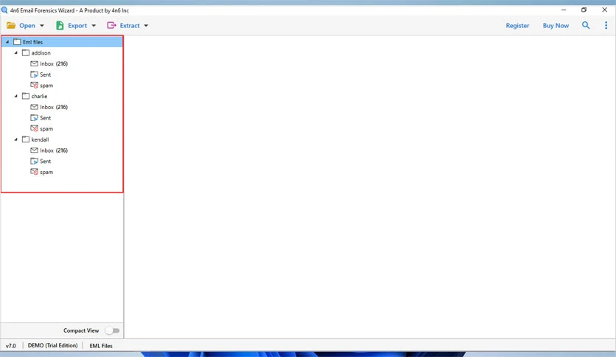The height and width of the screenshot is (357, 616).
Task: Check the charlie folder checkbox
Action: tap(26, 96)
